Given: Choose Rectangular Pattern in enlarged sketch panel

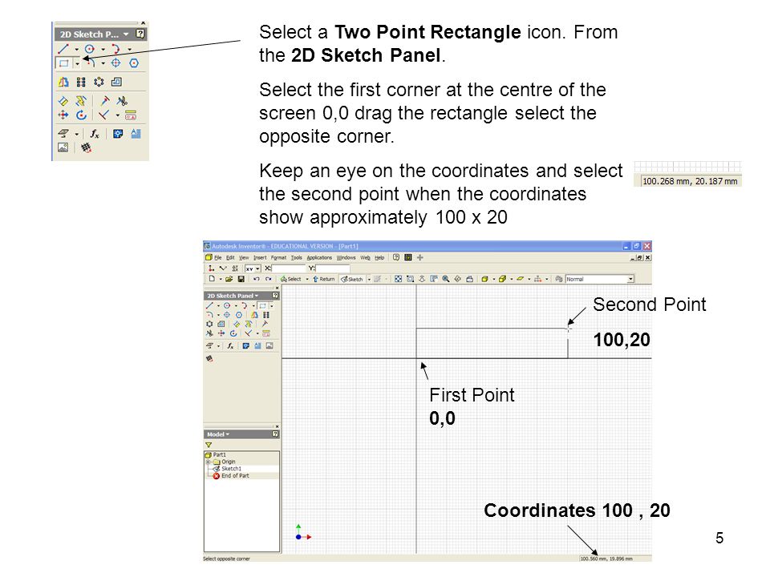Looking at the screenshot, I should [81, 82].
